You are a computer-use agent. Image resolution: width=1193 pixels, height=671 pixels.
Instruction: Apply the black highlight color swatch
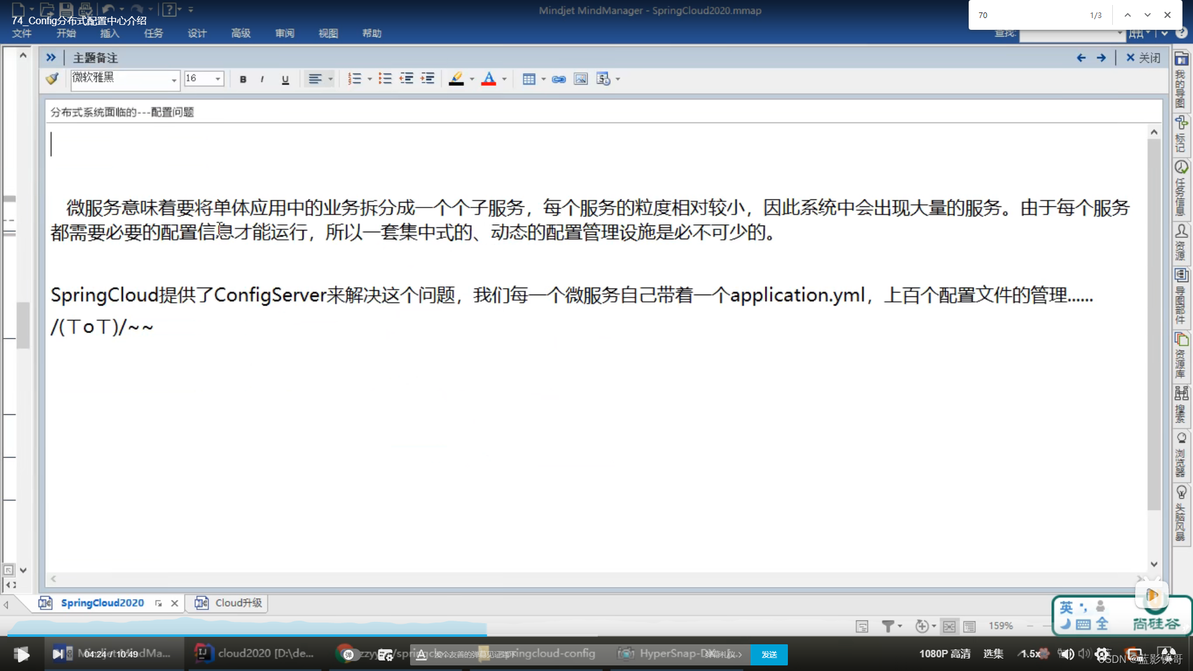[x=457, y=79]
